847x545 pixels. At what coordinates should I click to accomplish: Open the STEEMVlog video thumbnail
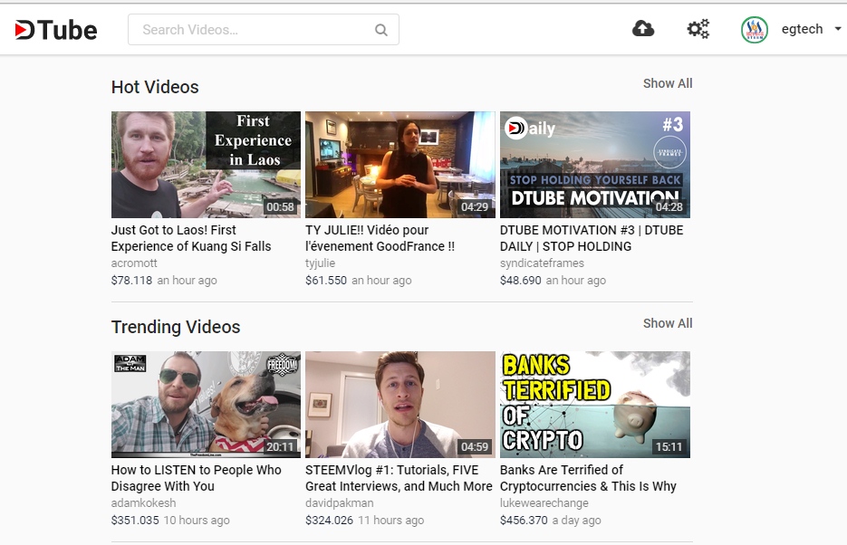(400, 405)
